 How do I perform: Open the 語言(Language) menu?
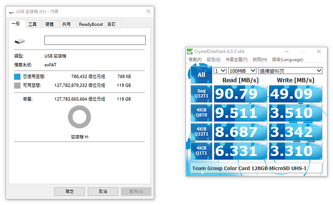pos(288,60)
